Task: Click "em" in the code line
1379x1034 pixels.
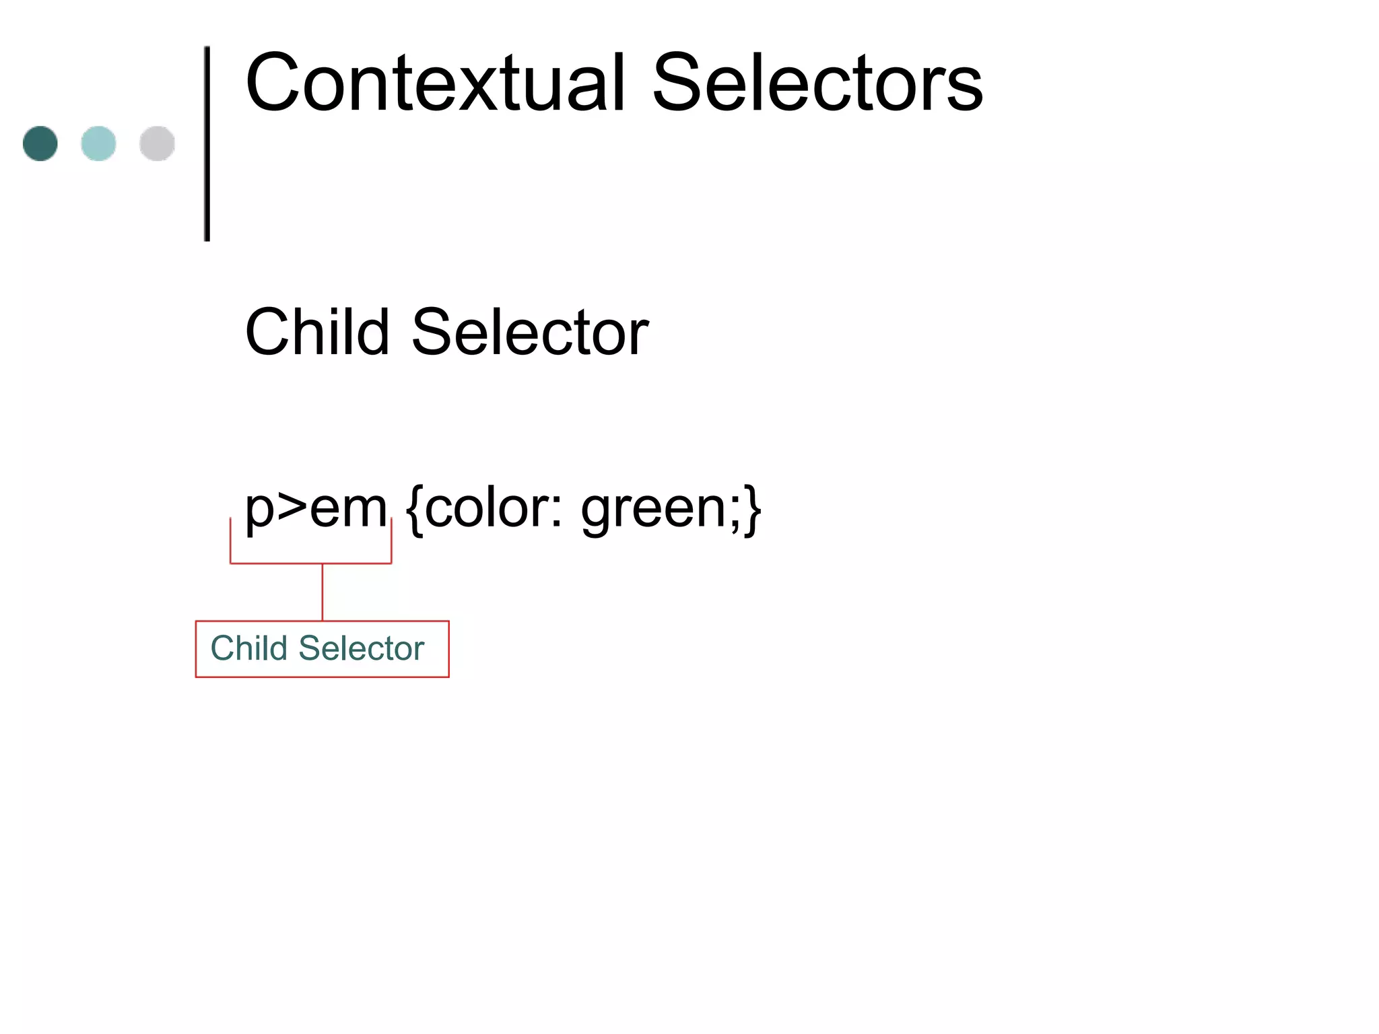Action: click(348, 508)
